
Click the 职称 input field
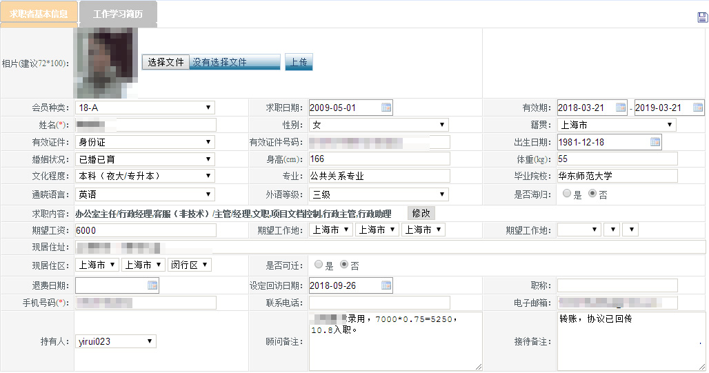[x=617, y=285]
